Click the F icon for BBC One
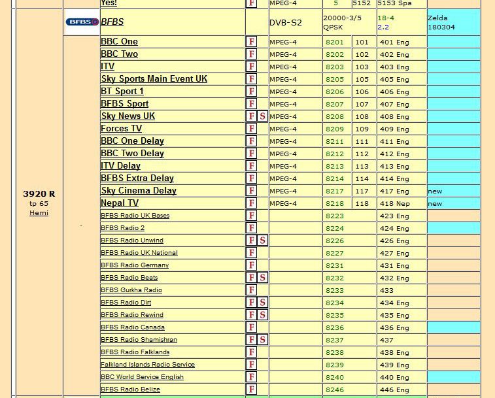495x398 pixels. click(252, 42)
